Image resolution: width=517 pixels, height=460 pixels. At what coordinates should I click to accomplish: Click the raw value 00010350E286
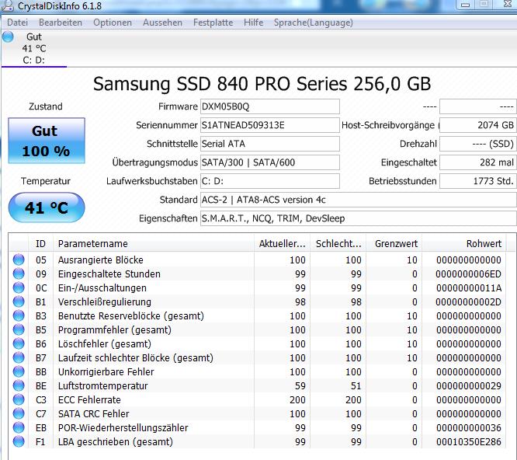[469, 442]
